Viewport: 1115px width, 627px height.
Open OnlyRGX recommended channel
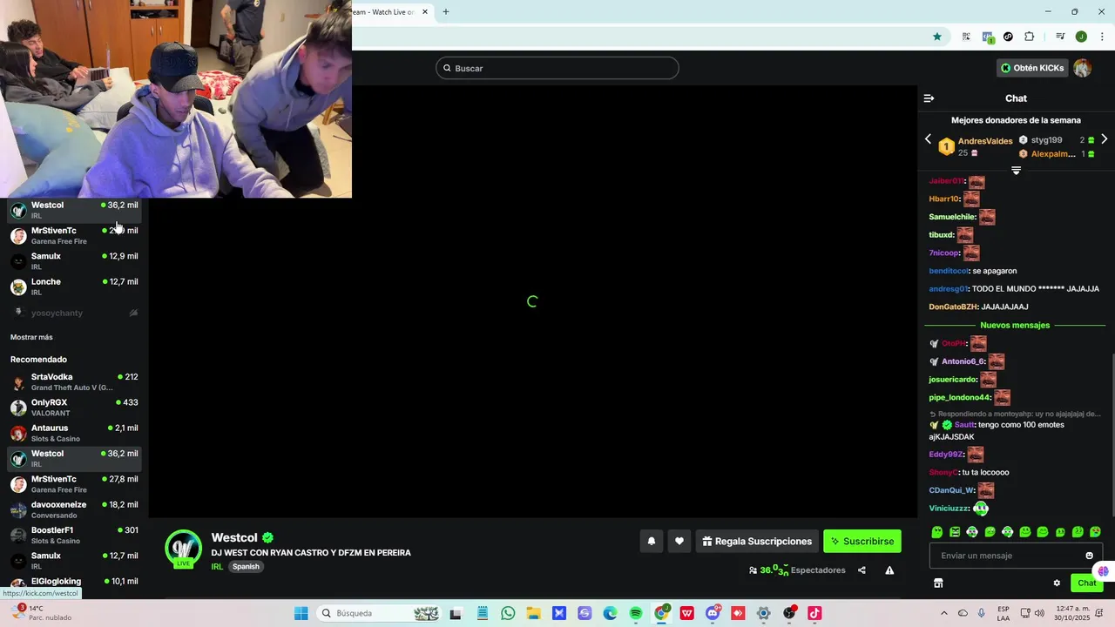pos(74,407)
